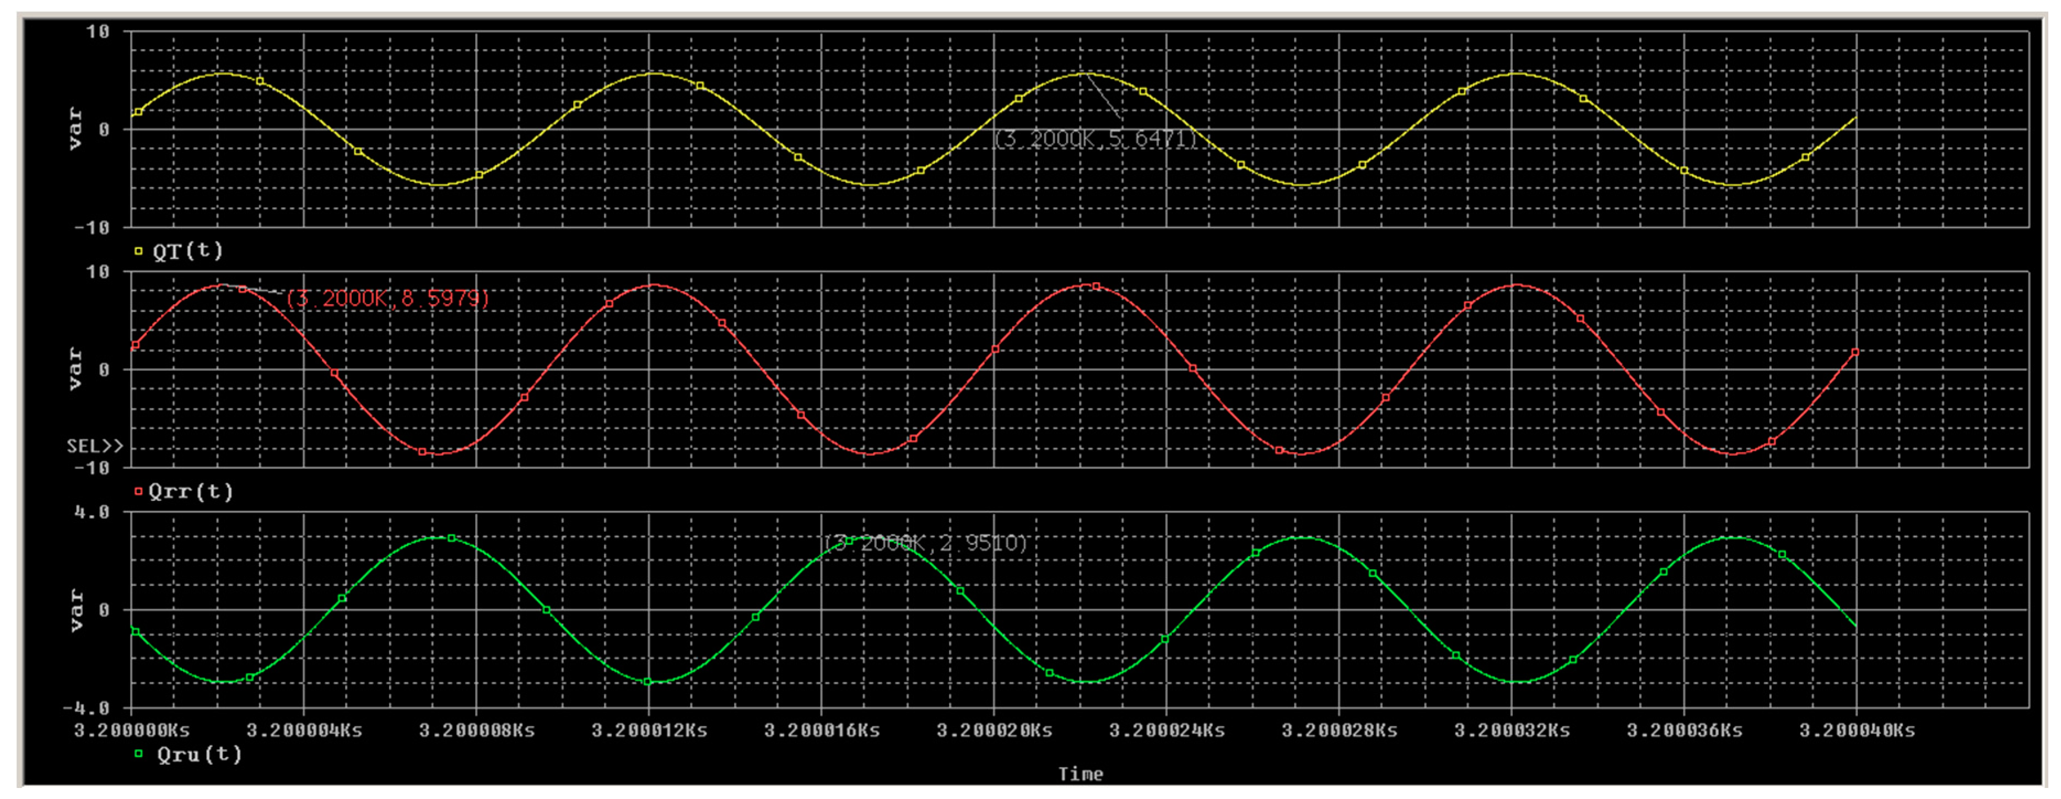
Task: Click the green Qru(t) trace symbol
Action: click(138, 753)
